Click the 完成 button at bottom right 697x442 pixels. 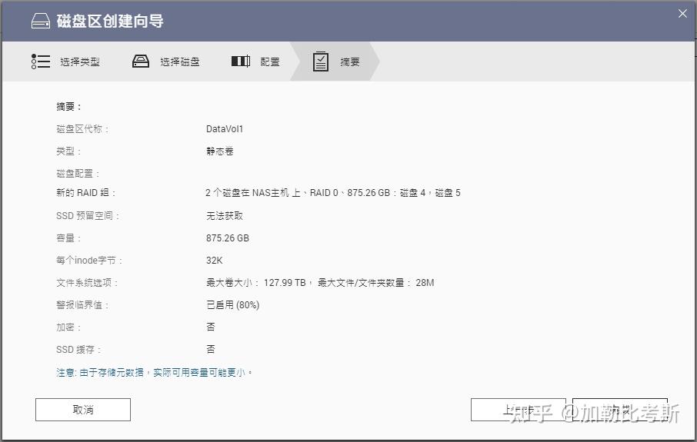[x=620, y=410]
